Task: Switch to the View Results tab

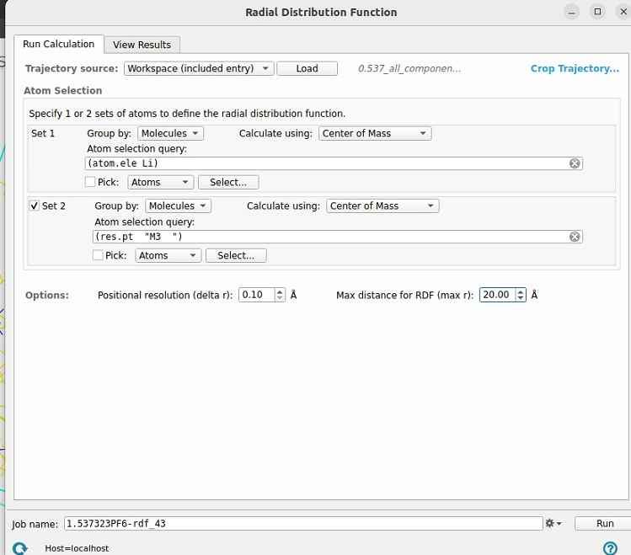Action: point(142,45)
